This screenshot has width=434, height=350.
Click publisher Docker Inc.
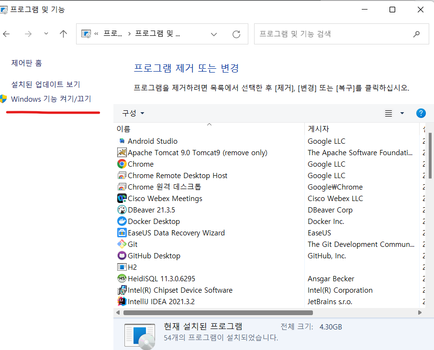coord(326,222)
